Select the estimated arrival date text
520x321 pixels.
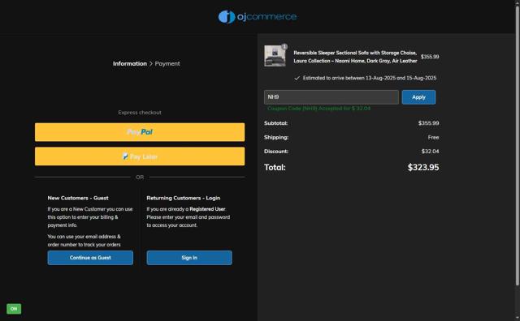coord(370,78)
